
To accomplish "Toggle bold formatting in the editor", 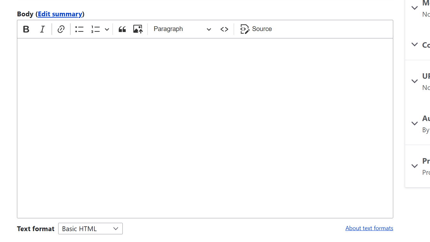I will pyautogui.click(x=26, y=29).
